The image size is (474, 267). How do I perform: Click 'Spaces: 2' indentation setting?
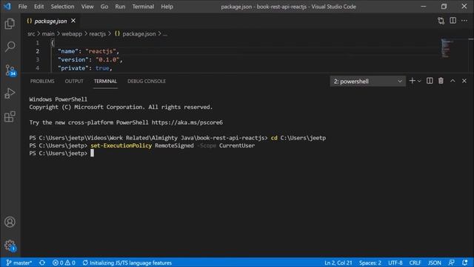click(x=370, y=263)
